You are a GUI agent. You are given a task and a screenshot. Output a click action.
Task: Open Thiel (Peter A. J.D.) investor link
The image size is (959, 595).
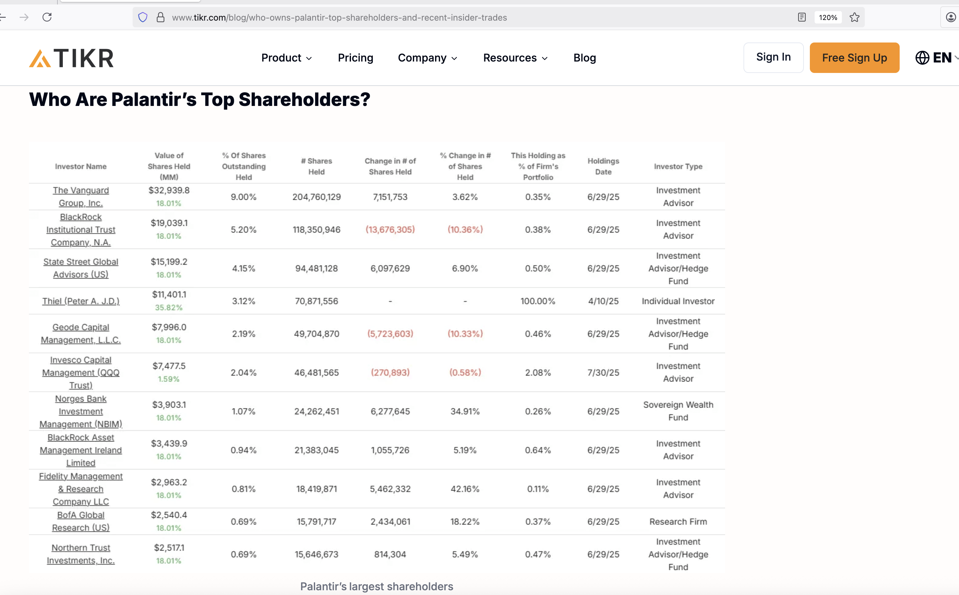tap(81, 301)
